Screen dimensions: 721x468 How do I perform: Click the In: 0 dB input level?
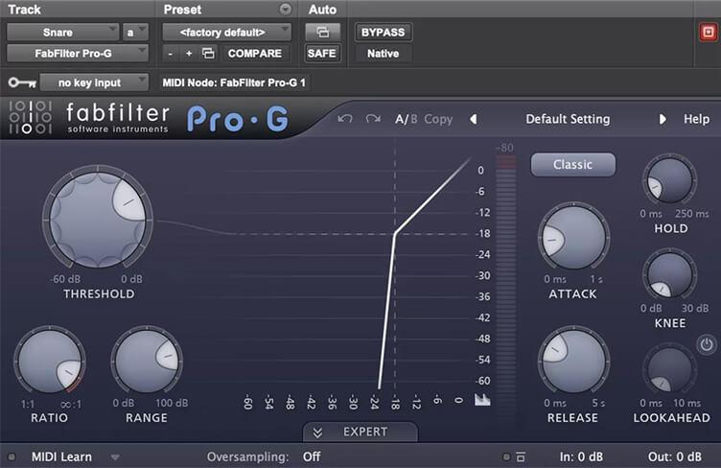point(581,456)
